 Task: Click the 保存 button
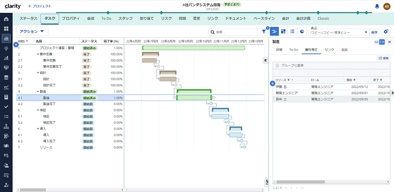point(374,32)
